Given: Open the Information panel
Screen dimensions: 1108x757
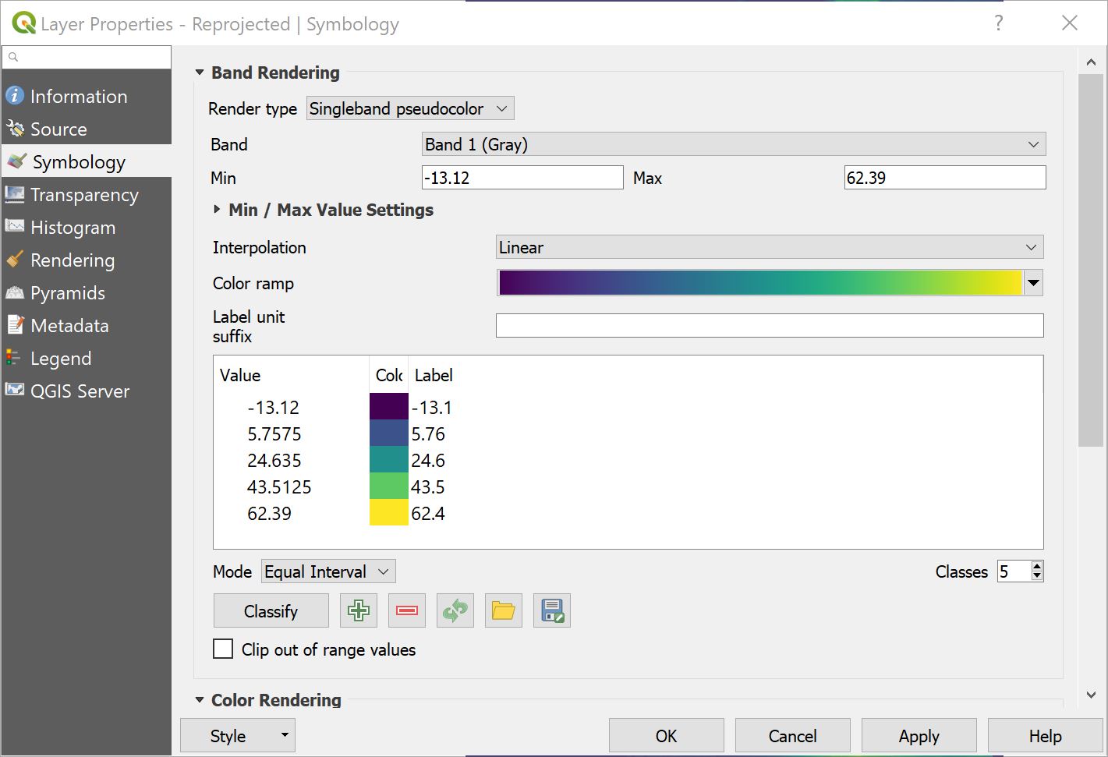Looking at the screenshot, I should click(78, 96).
